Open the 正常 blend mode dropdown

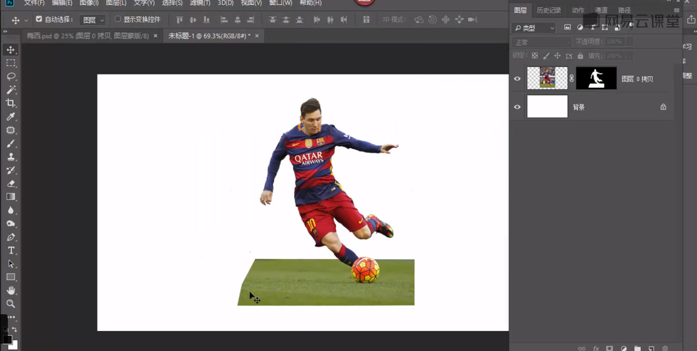542,42
